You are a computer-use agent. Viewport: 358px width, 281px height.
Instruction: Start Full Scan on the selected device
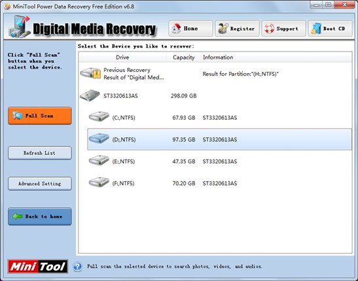pyautogui.click(x=40, y=116)
